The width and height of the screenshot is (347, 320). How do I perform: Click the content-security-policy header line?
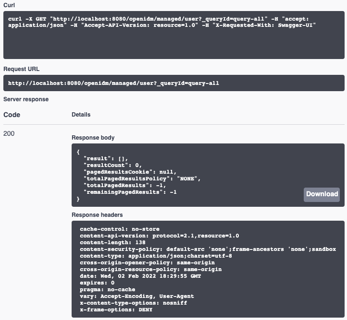(x=208, y=249)
